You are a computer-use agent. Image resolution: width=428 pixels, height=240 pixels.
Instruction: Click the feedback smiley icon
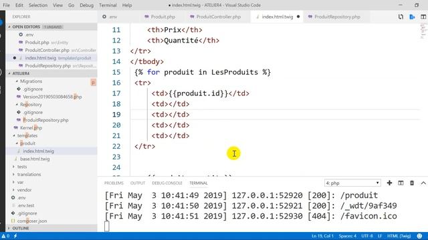[x=419, y=236]
